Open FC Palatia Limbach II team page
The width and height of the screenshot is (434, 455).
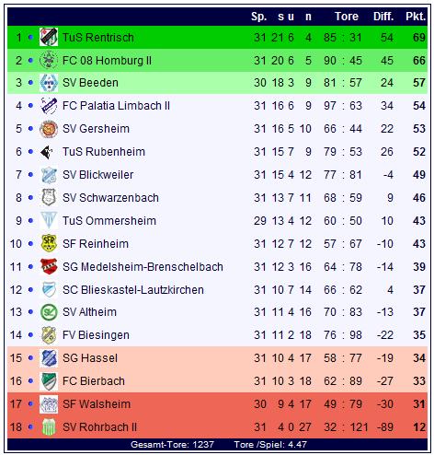116,106
